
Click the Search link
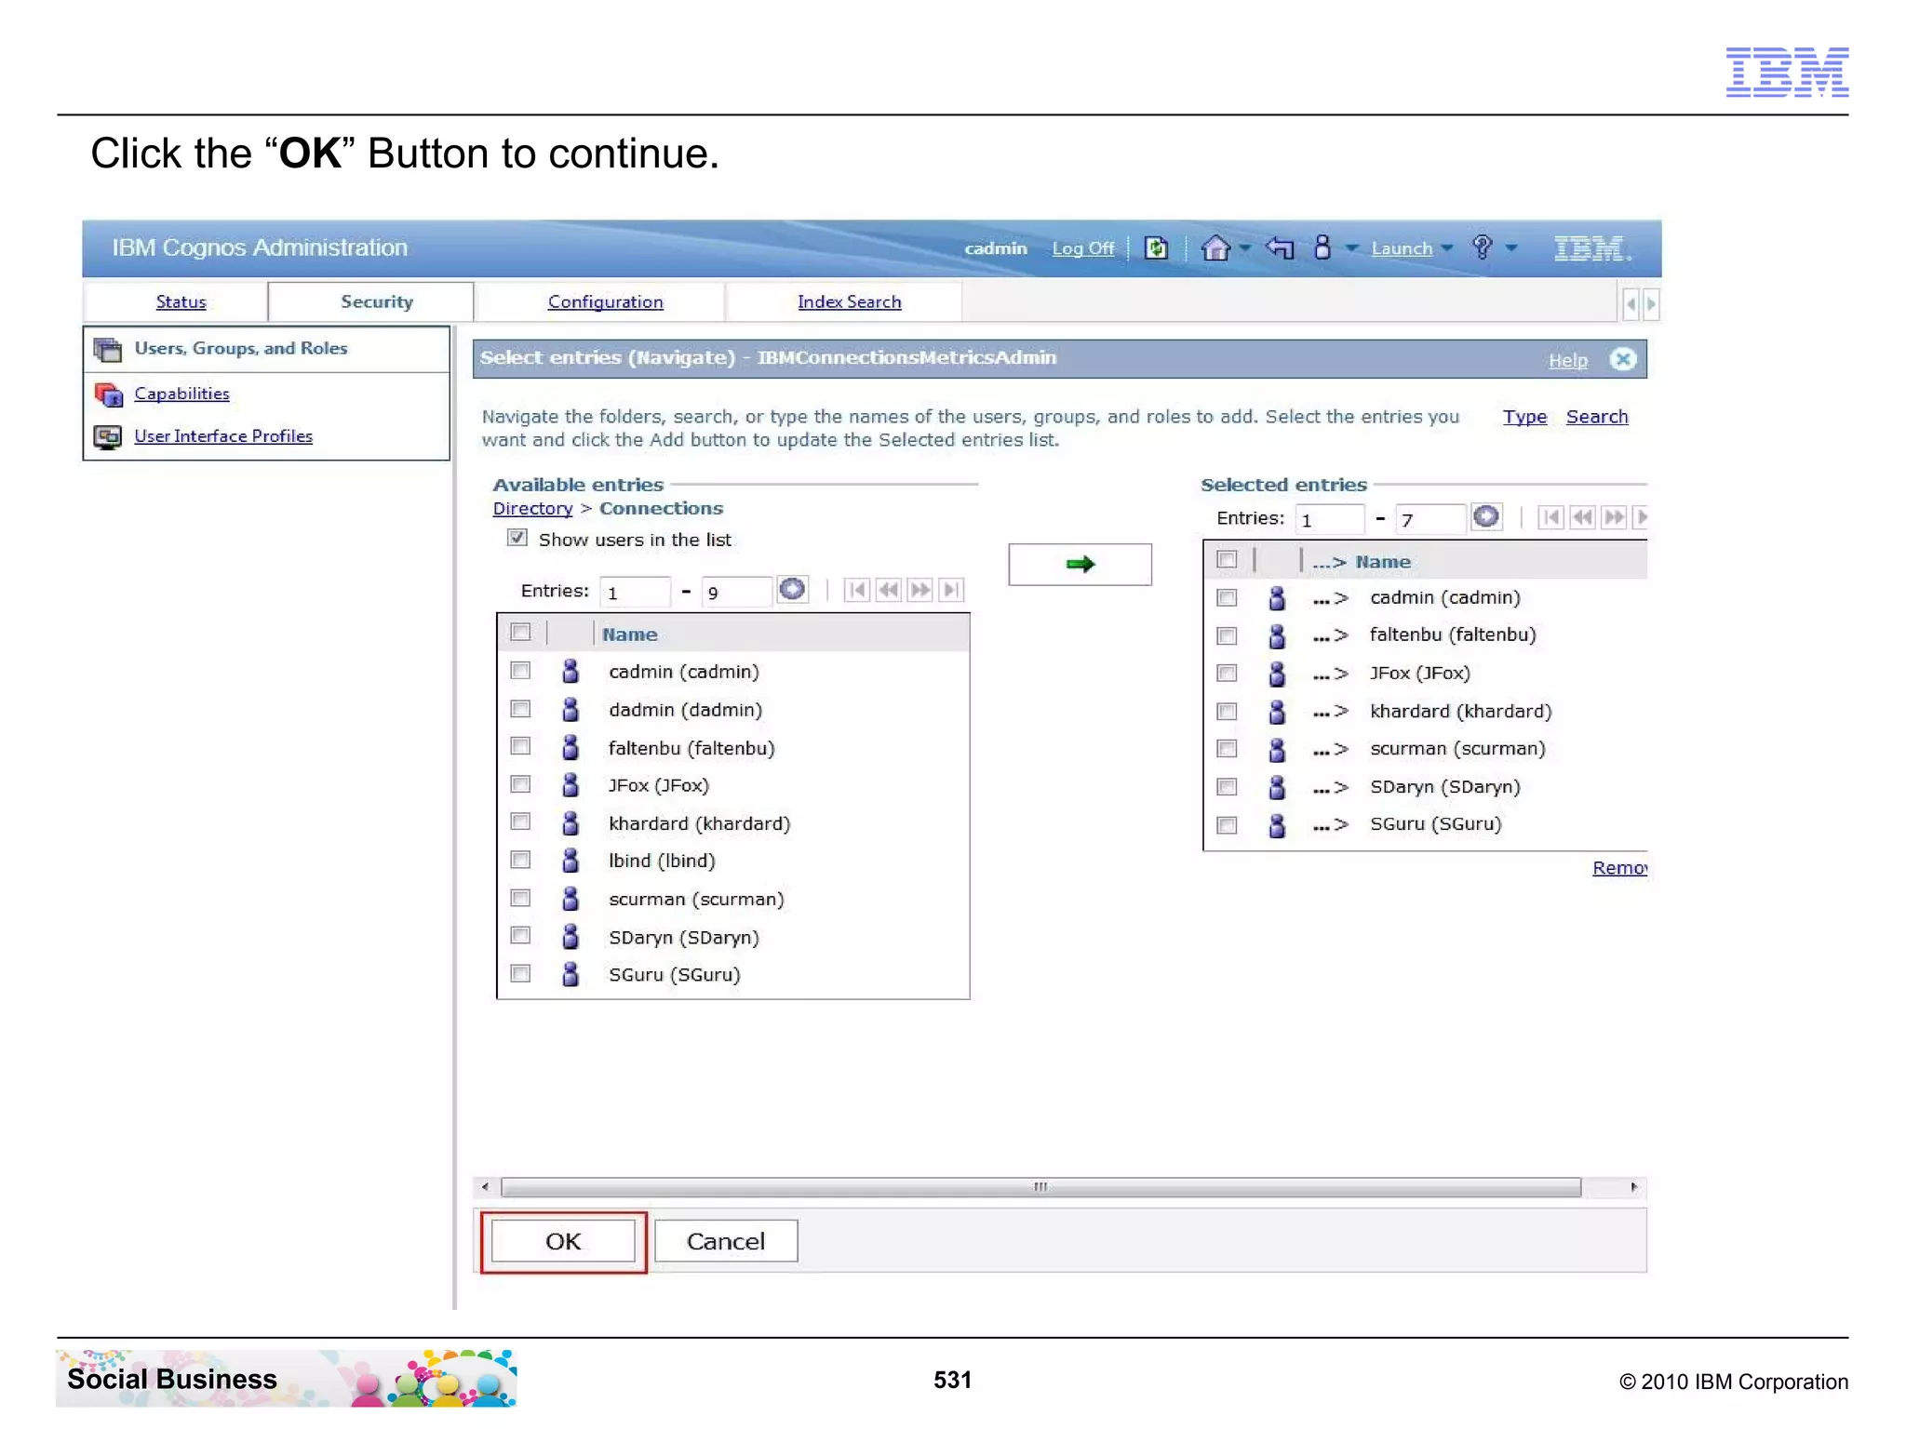pos(1597,417)
